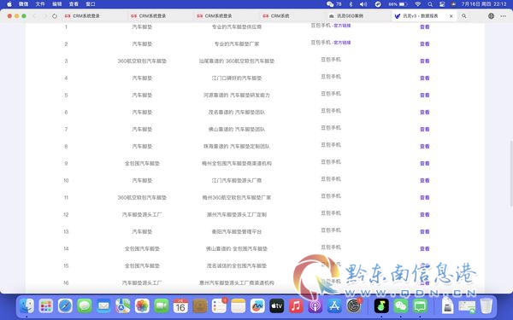Select text 梅州全包围汽车脚垫商渠道机构
Image resolution: width=513 pixels, height=320 pixels.
(x=237, y=163)
